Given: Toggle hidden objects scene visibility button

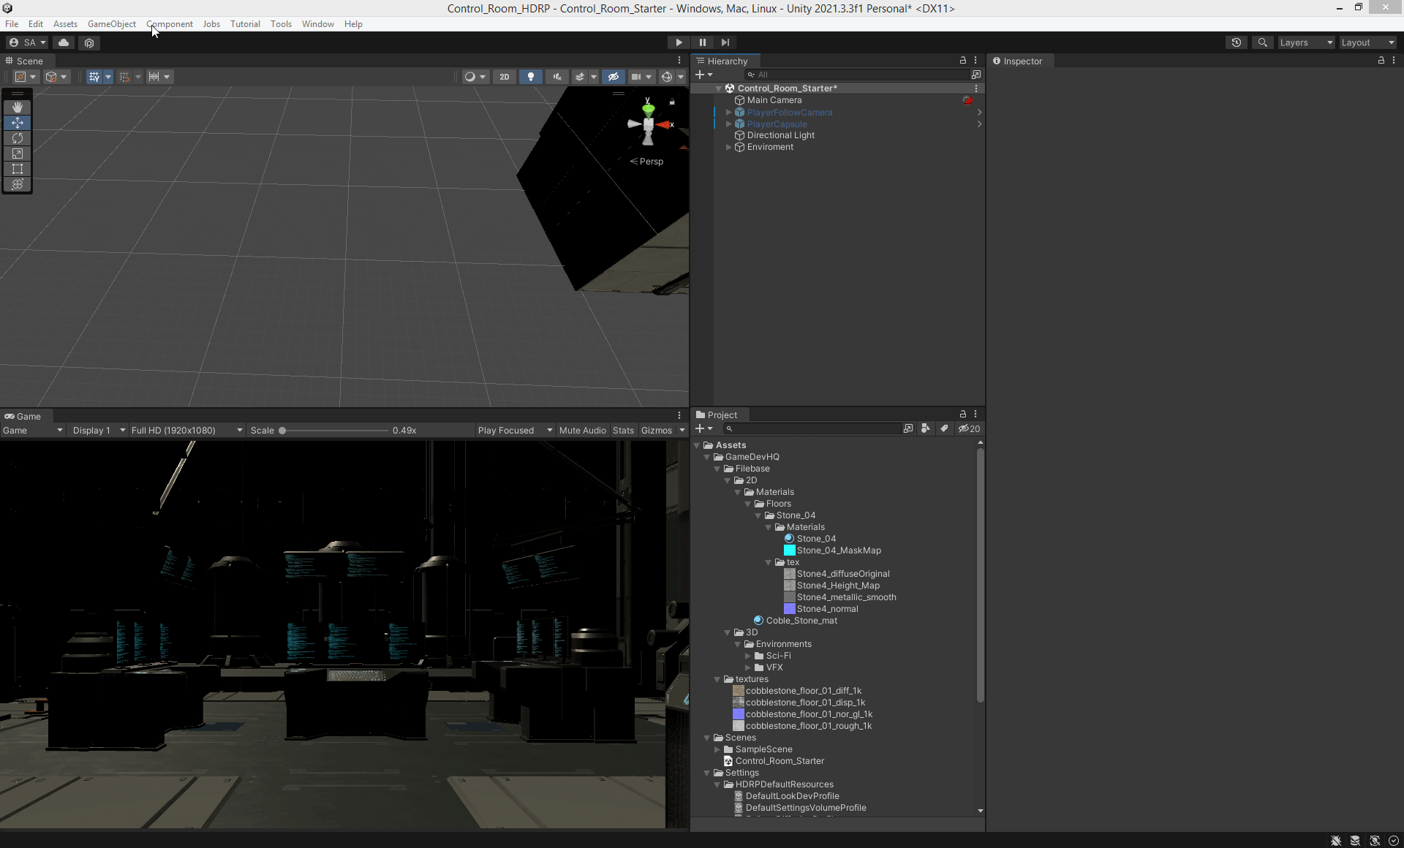Looking at the screenshot, I should coord(613,77).
